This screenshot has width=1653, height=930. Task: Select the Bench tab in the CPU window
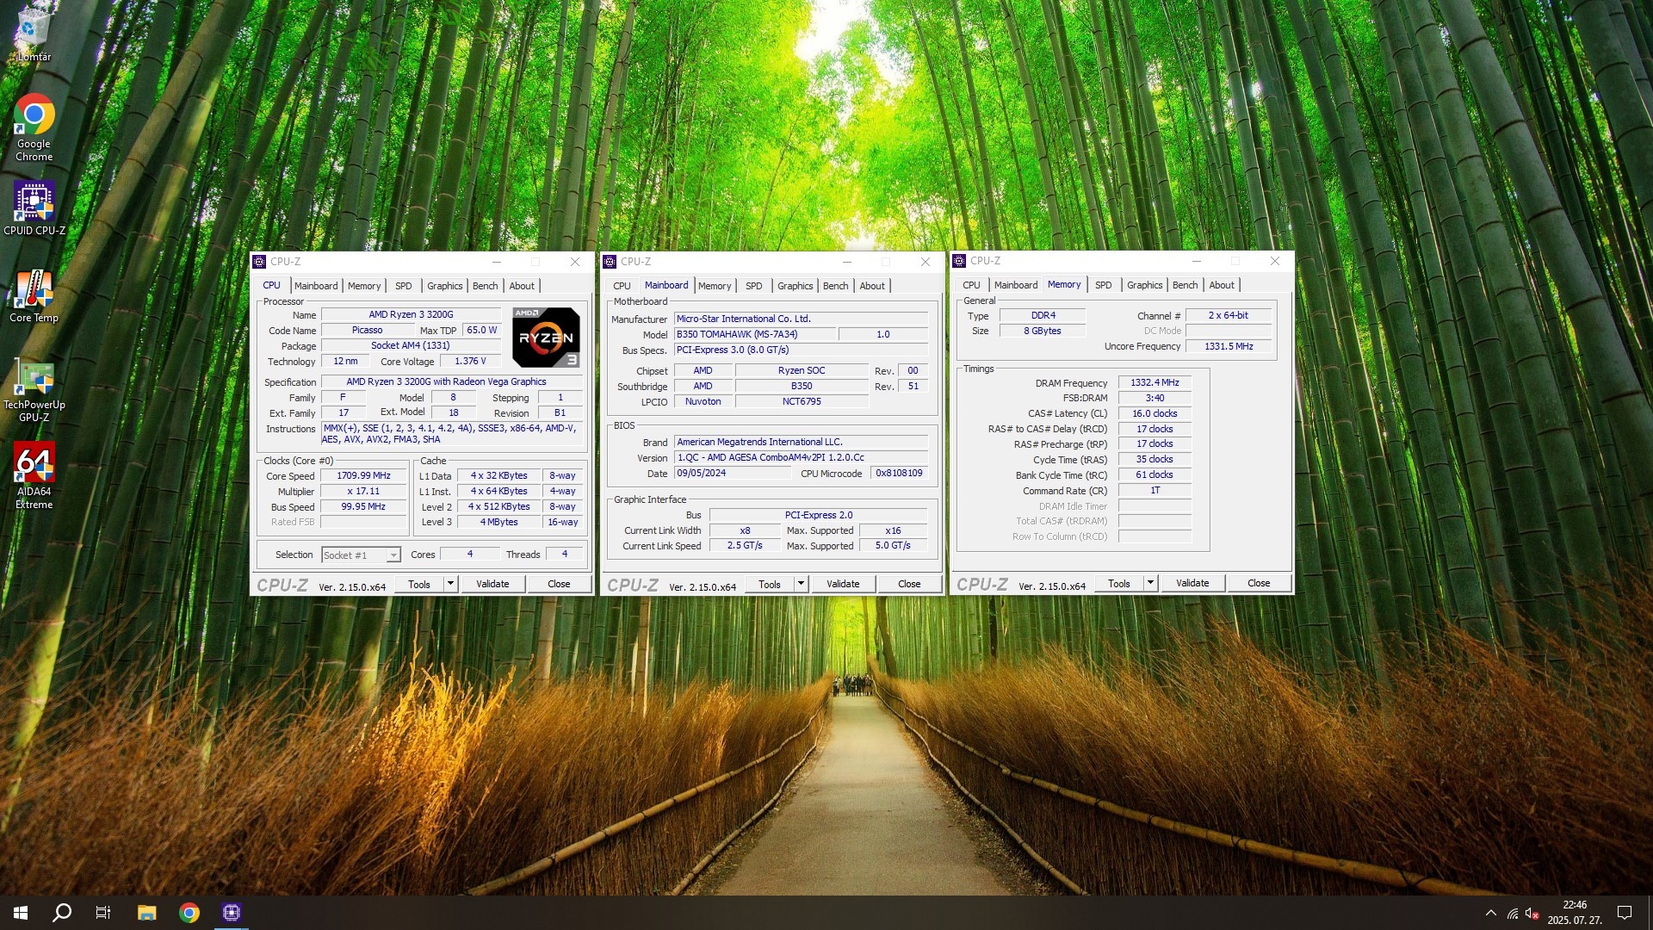[x=485, y=286]
